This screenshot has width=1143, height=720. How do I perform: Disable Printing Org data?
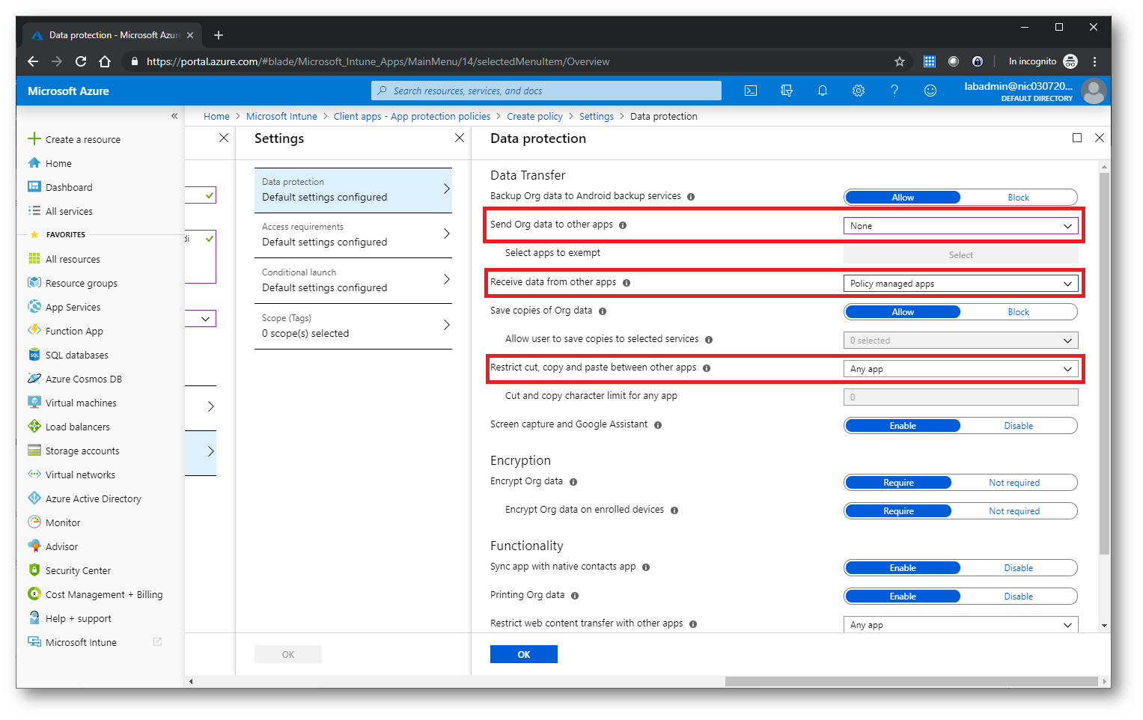coord(1019,597)
